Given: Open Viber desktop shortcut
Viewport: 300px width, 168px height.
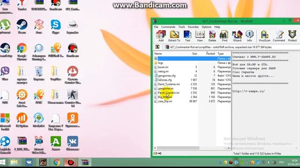Looking at the screenshot, I should (x=5, y=74).
